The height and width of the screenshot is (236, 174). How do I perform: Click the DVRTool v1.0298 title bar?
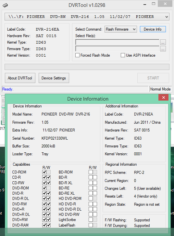tap(87, 5)
